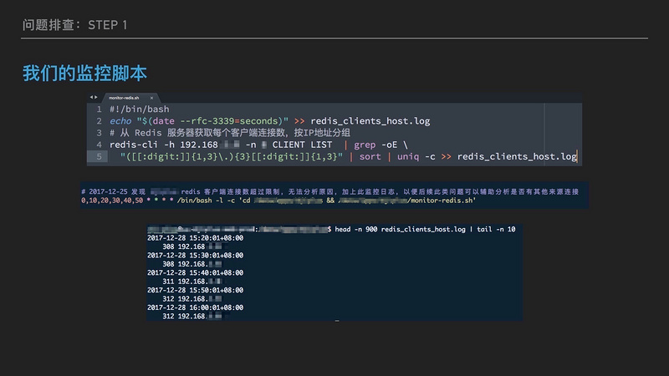Click the Chinese comment on line 3

coord(230,133)
